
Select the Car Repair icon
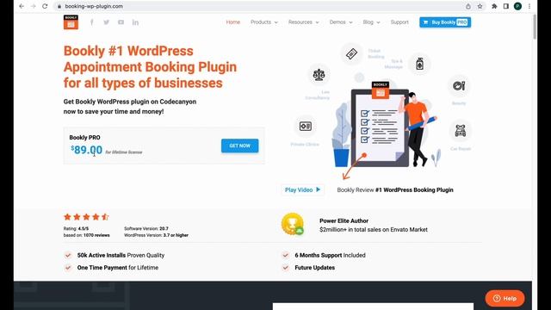click(460, 130)
